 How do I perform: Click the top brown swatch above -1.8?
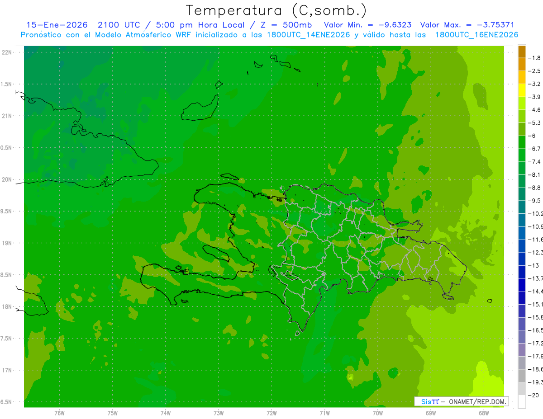pyautogui.click(x=522, y=52)
